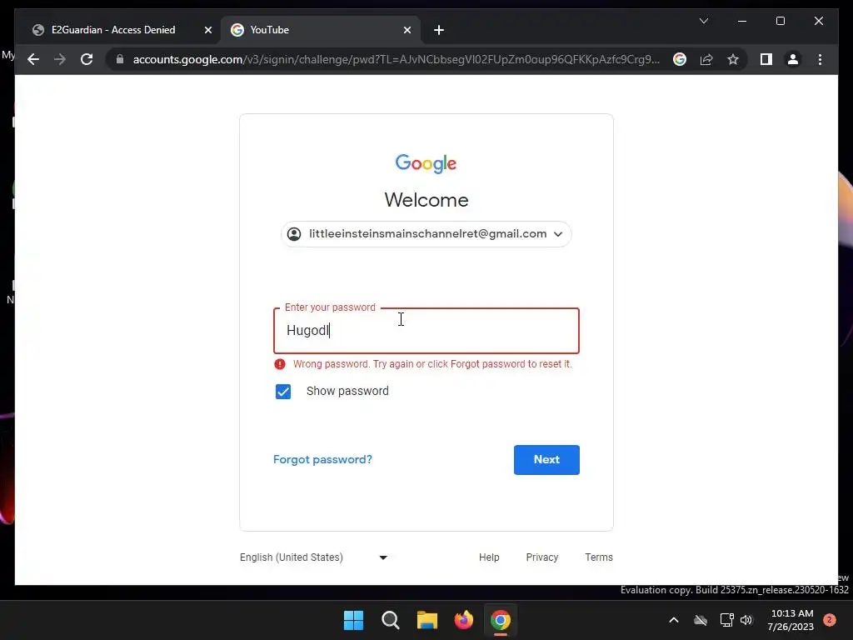Uncheck the Show password checkbox
The image size is (853, 640).
point(283,392)
